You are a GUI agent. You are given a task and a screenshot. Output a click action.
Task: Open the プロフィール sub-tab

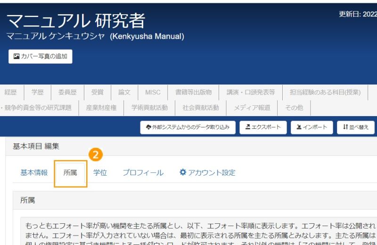click(143, 173)
